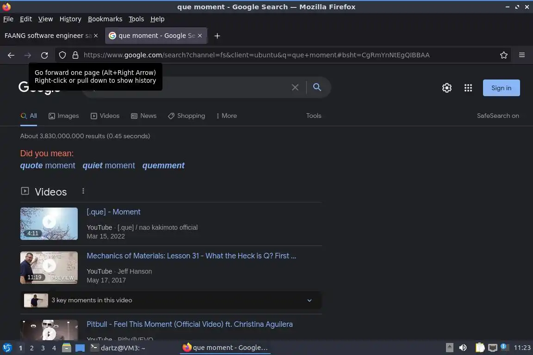This screenshot has height=355, width=533.
Task: Switch to the Videos results tab
Action: (x=105, y=116)
